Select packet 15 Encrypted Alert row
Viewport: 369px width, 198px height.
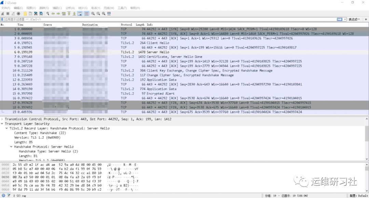(x=183, y=94)
